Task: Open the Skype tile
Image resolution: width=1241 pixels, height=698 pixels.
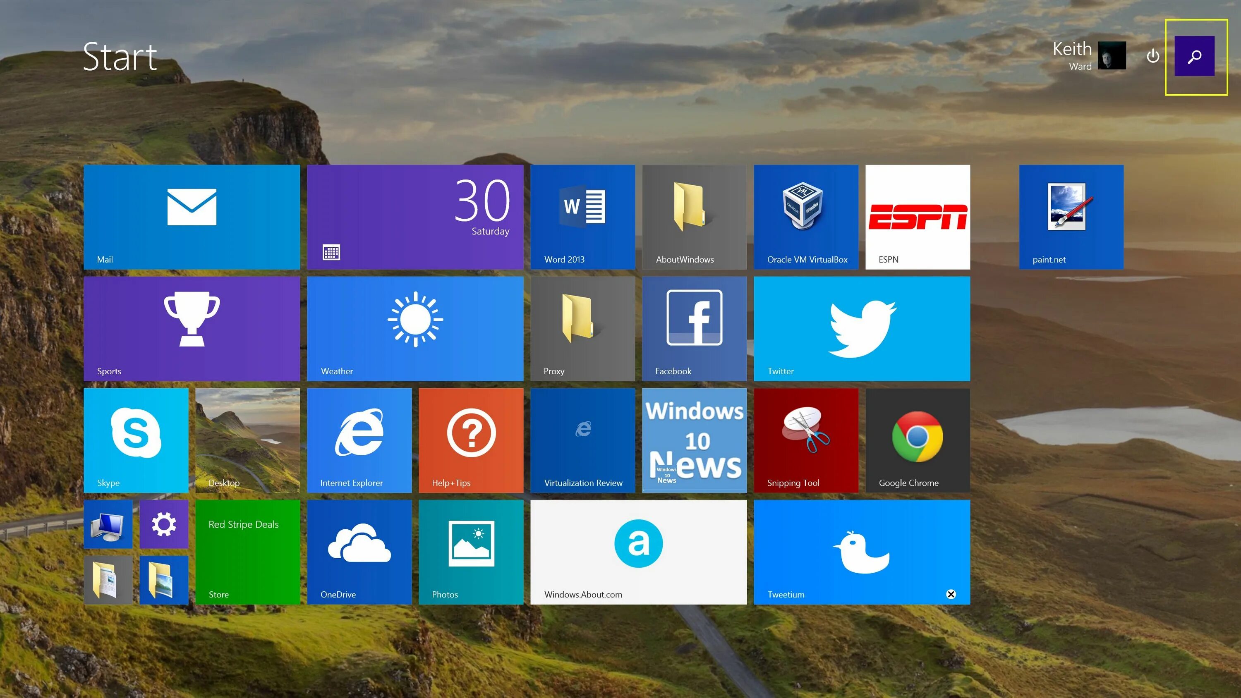Action: click(137, 440)
